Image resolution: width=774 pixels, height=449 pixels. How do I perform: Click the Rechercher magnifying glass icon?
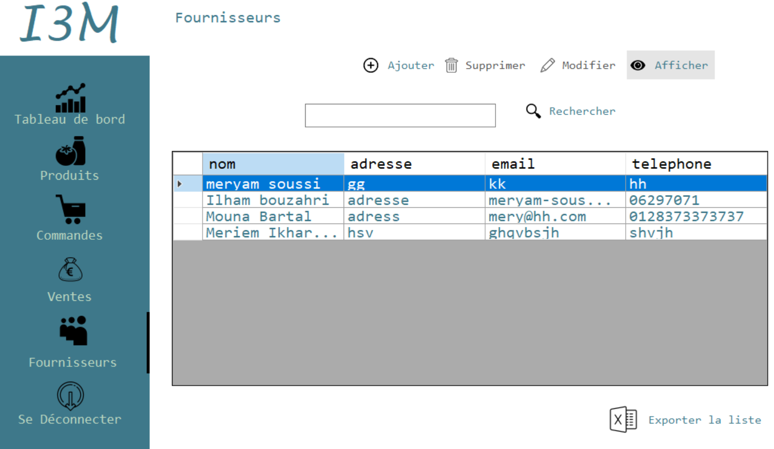(533, 111)
